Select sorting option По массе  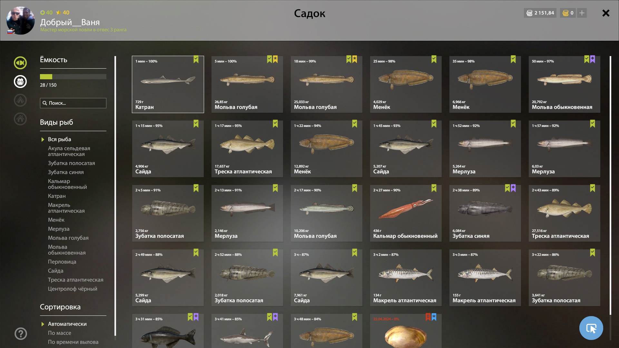tap(60, 333)
